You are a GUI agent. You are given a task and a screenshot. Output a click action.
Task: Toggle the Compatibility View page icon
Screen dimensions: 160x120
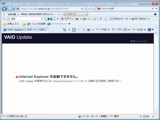(x=85, y=9)
